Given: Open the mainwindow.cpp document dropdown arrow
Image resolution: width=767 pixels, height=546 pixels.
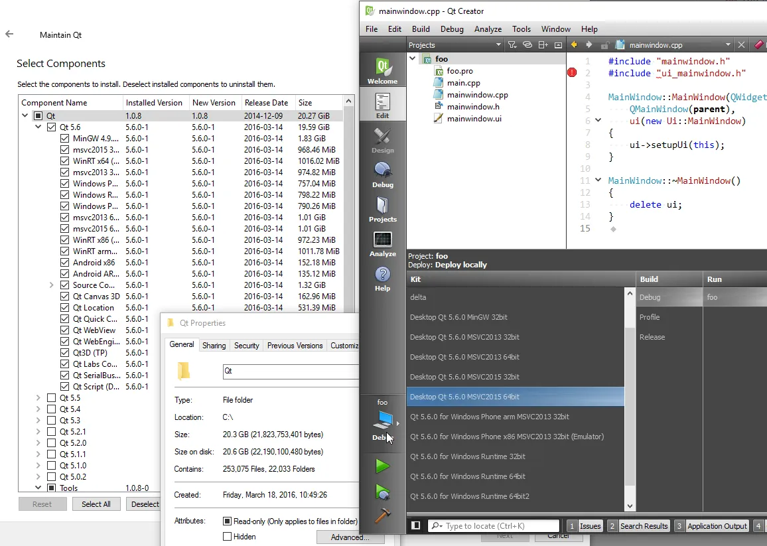Looking at the screenshot, I should [728, 44].
